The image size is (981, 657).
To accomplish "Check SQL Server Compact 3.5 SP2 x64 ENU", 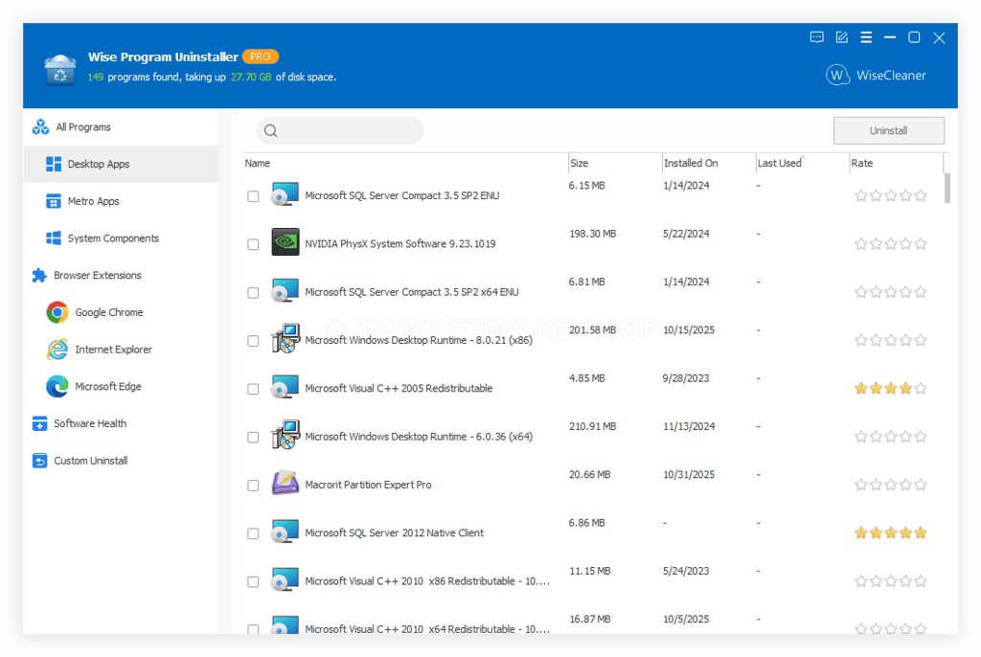I will click(253, 293).
